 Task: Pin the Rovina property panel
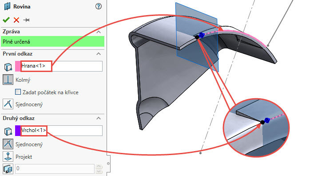[x=27, y=20]
